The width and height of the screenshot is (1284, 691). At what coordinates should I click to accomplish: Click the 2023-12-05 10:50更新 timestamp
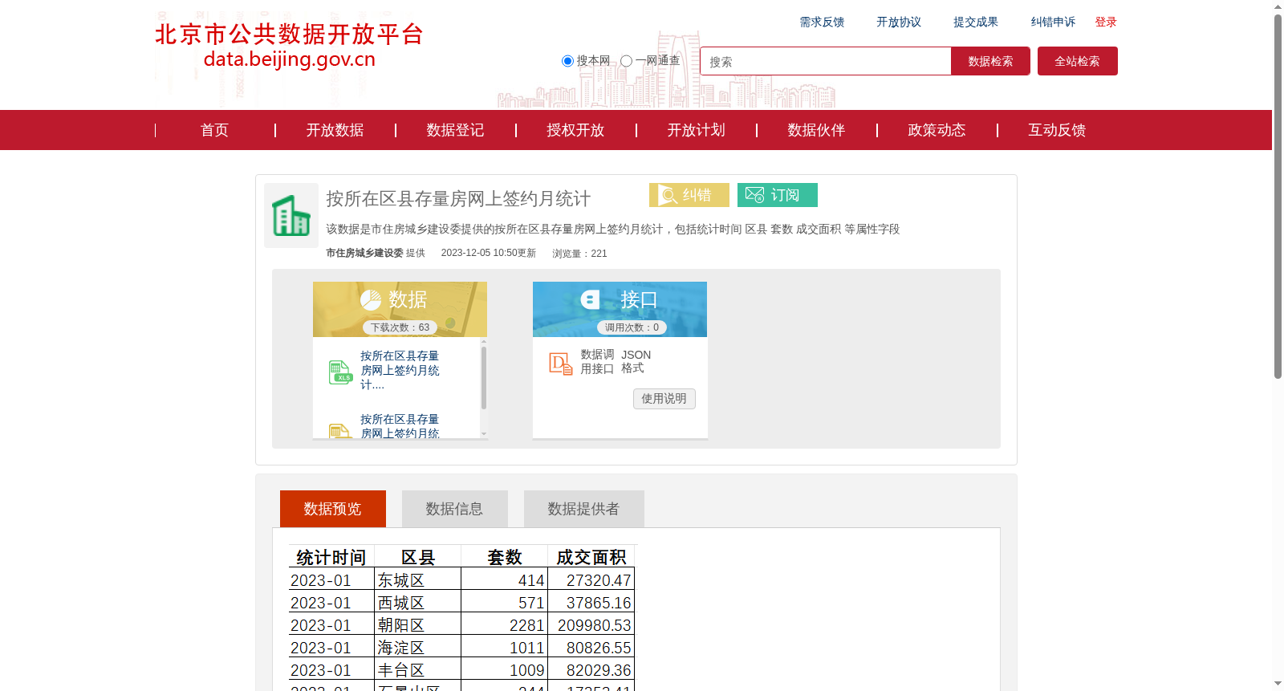click(x=488, y=253)
